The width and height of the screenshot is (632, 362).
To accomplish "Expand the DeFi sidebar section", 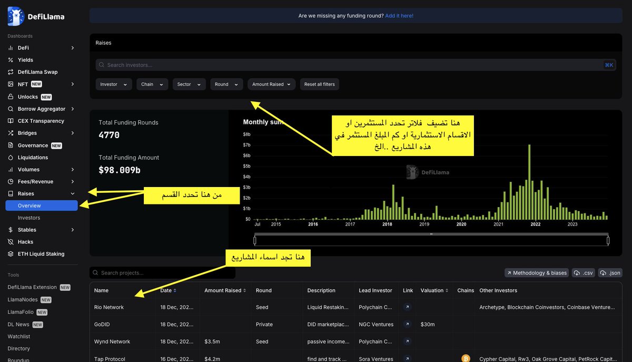I will click(x=73, y=48).
